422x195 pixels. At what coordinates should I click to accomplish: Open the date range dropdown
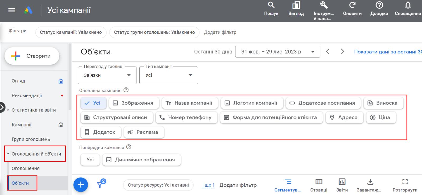tap(278, 52)
